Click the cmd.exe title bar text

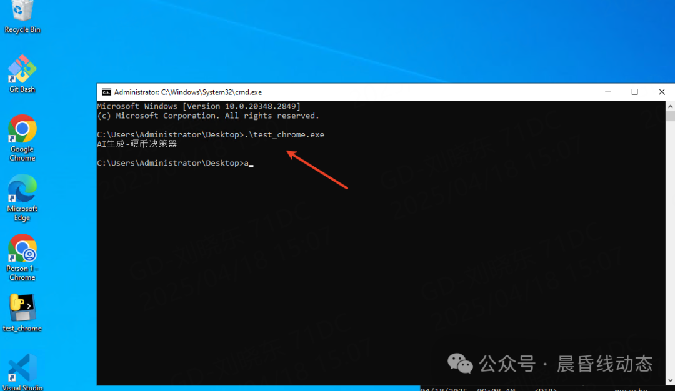coord(187,92)
